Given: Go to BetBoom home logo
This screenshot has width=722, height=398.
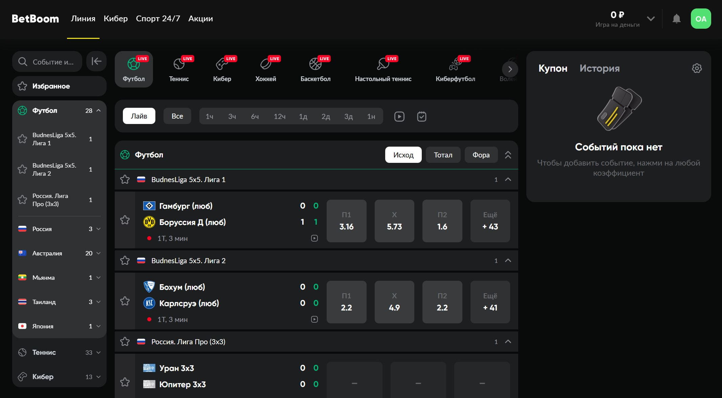Looking at the screenshot, I should coord(35,19).
